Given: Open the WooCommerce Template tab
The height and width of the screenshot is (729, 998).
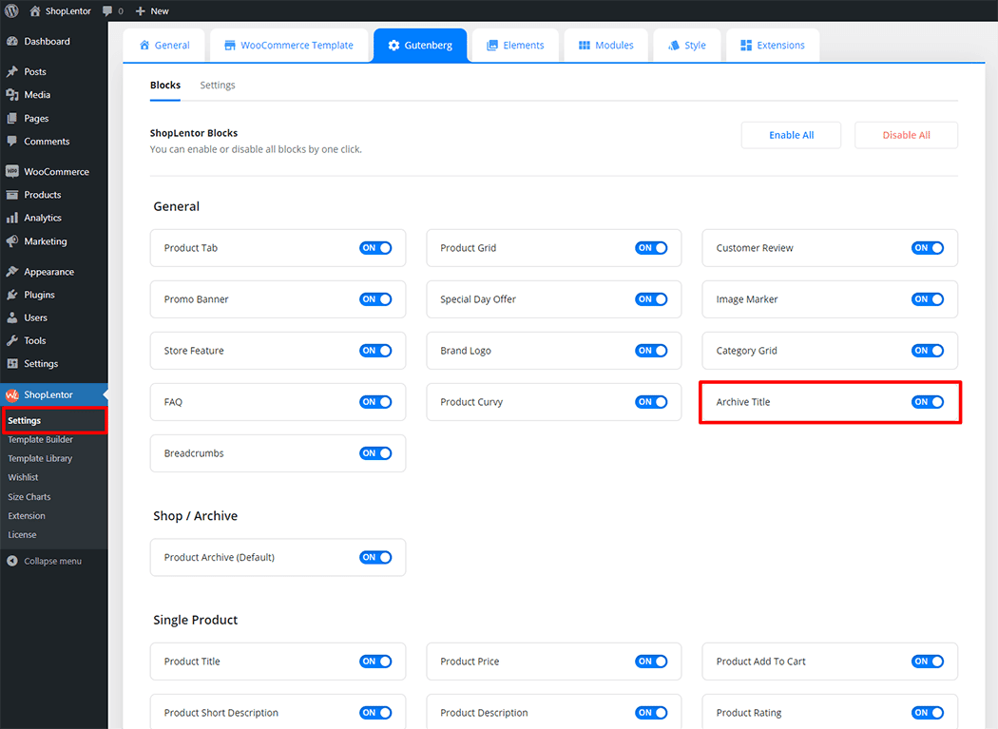Looking at the screenshot, I should click(x=288, y=46).
